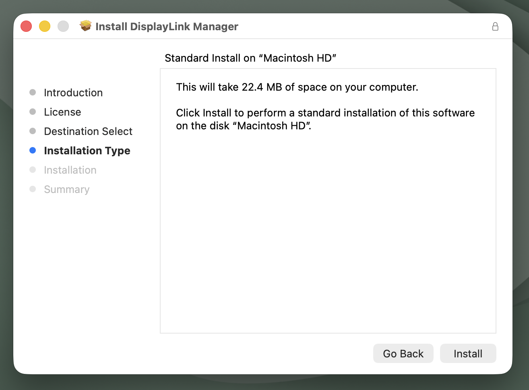Select the License step in sidebar
This screenshot has height=390, width=529.
[62, 112]
